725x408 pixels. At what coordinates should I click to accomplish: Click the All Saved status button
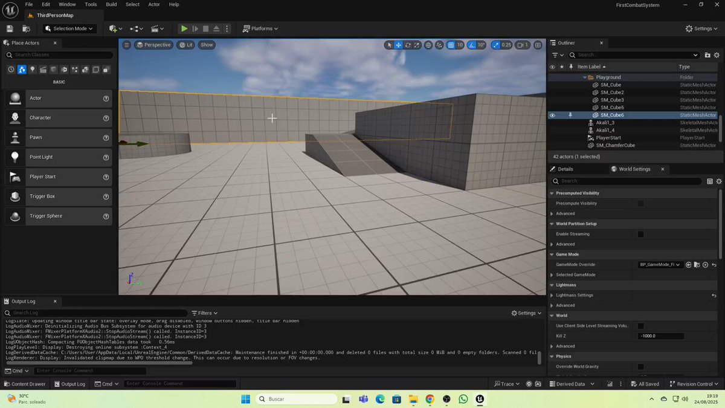644,384
